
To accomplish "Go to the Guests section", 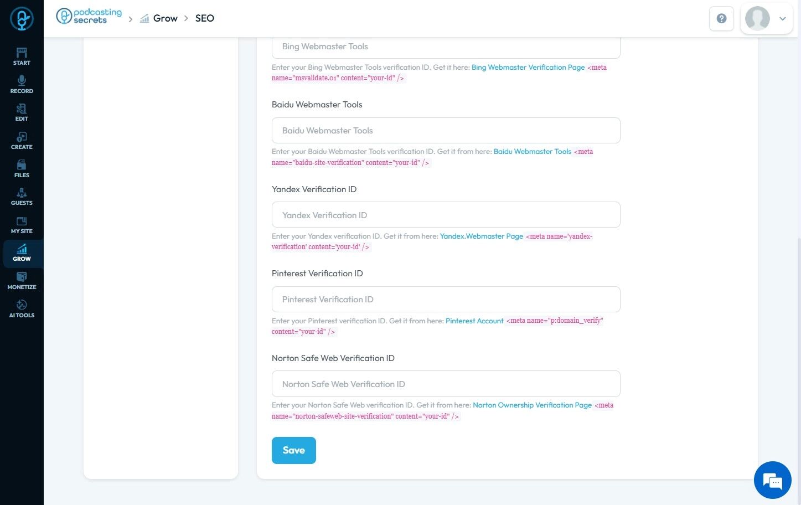I will [x=22, y=197].
